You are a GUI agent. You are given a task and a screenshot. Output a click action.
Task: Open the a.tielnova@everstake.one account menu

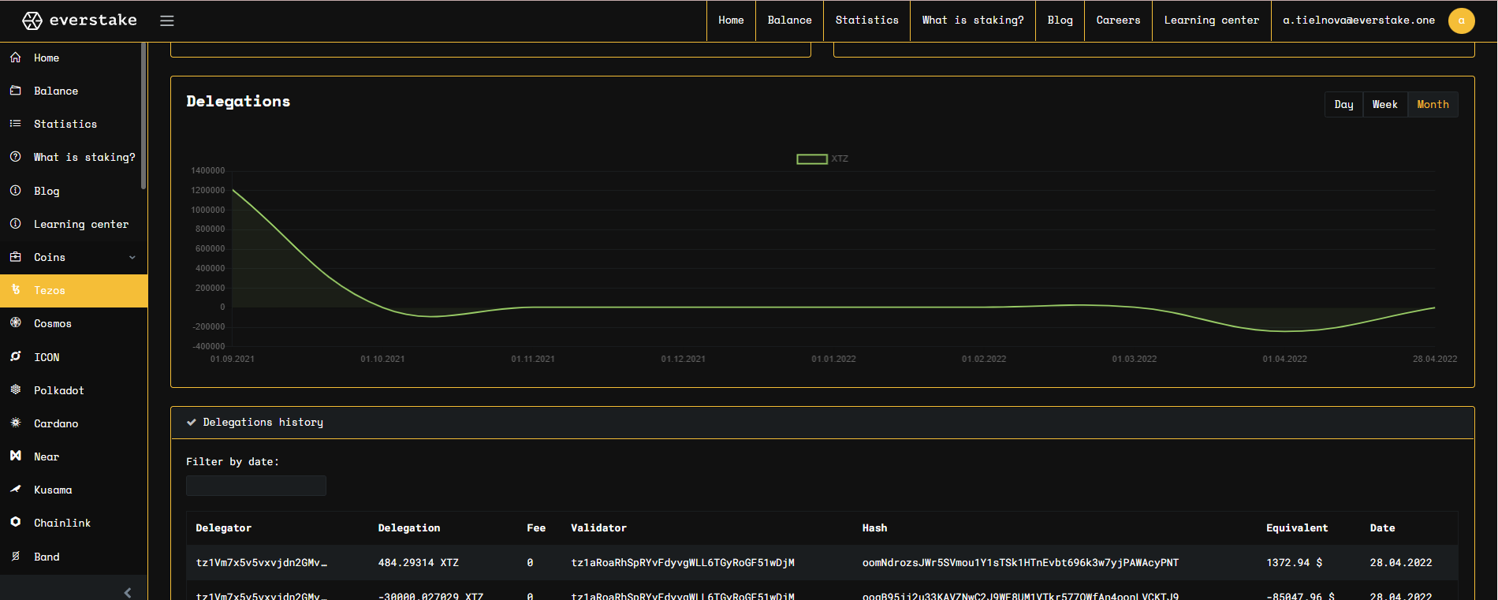(x=1358, y=20)
